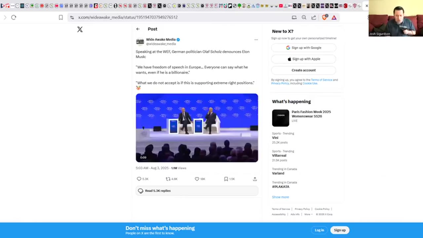
Task: Open Read 5.3K replies button
Action: click(x=197, y=191)
